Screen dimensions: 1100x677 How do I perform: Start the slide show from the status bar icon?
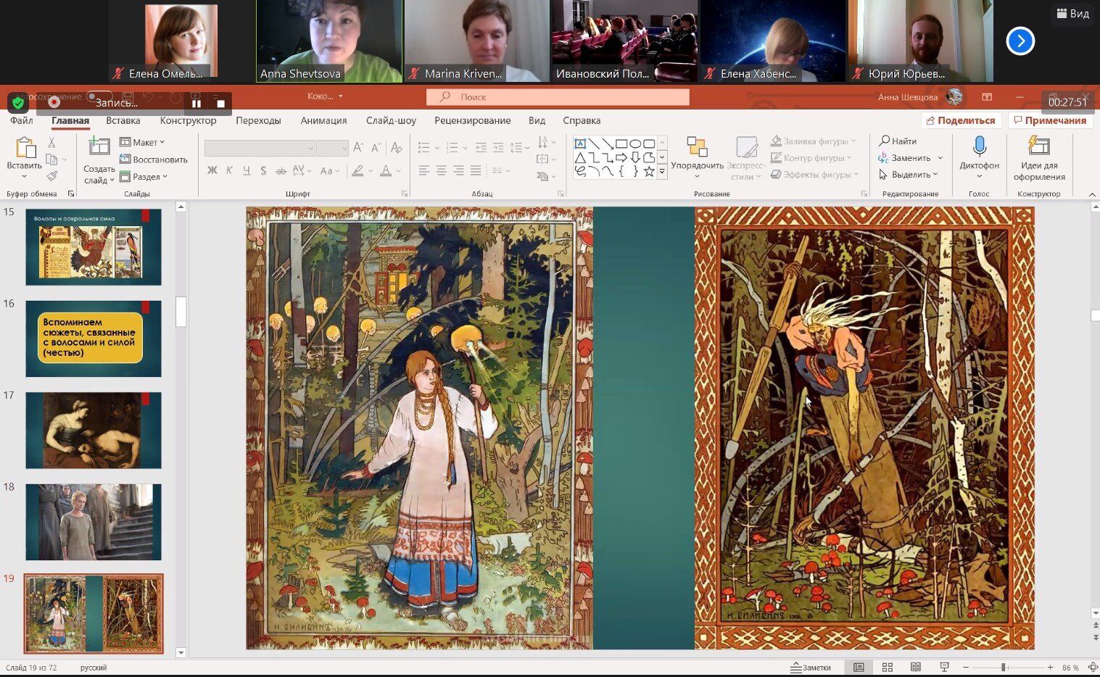944,668
